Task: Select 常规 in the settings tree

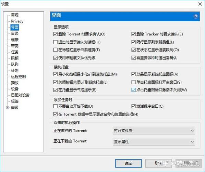Action: (x=15, y=15)
